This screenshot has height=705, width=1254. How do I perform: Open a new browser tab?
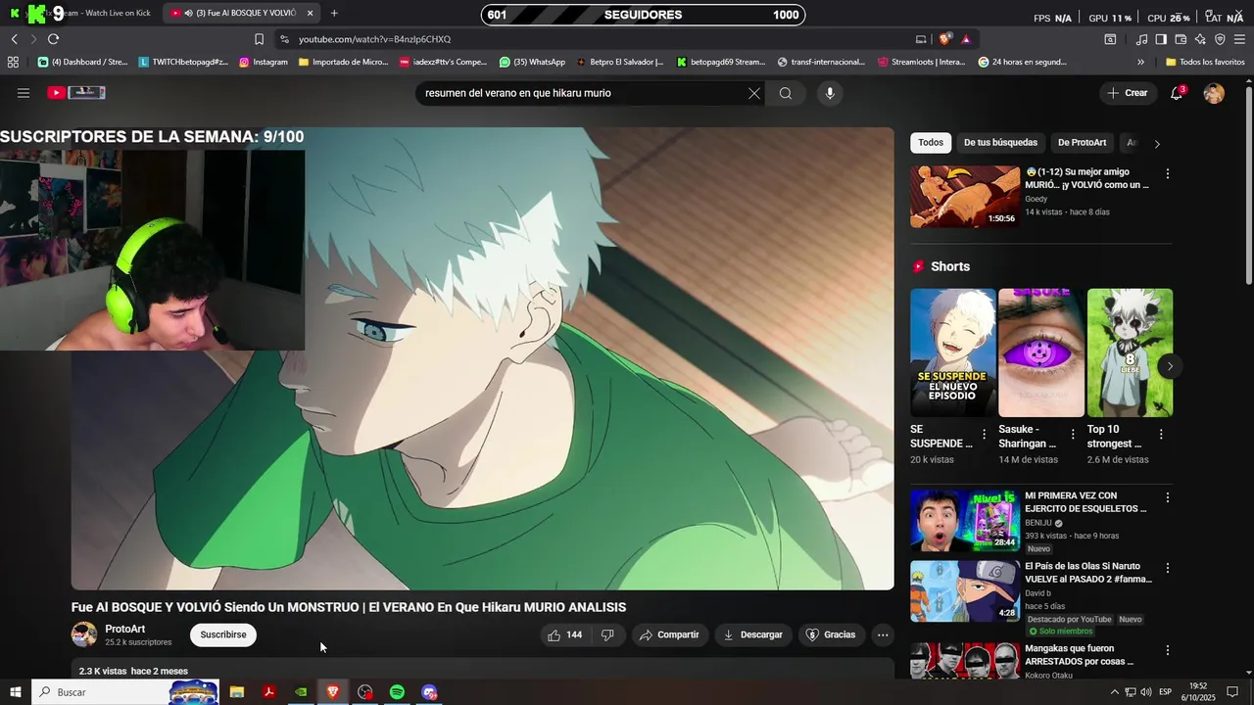(x=334, y=13)
